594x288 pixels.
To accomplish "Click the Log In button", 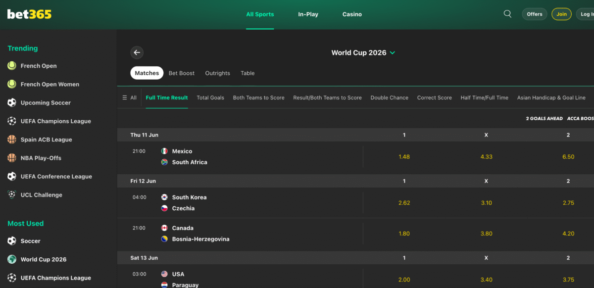I will (x=585, y=14).
